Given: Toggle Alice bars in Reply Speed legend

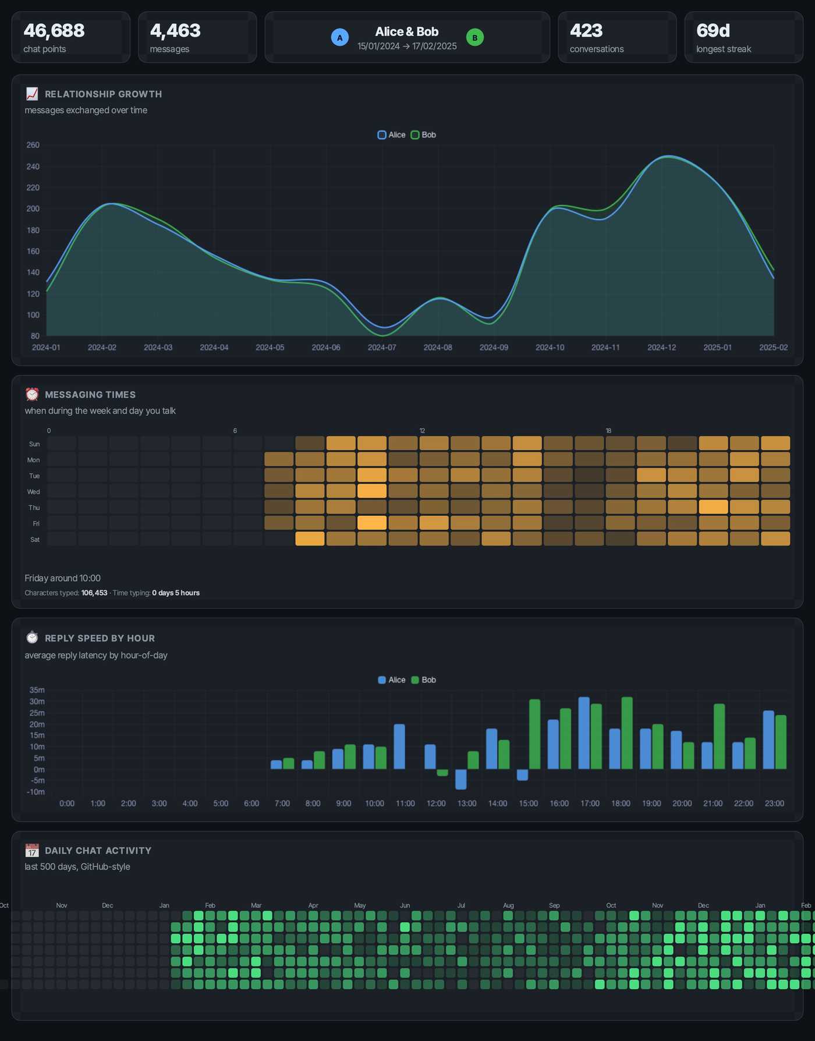Looking at the screenshot, I should coord(391,680).
